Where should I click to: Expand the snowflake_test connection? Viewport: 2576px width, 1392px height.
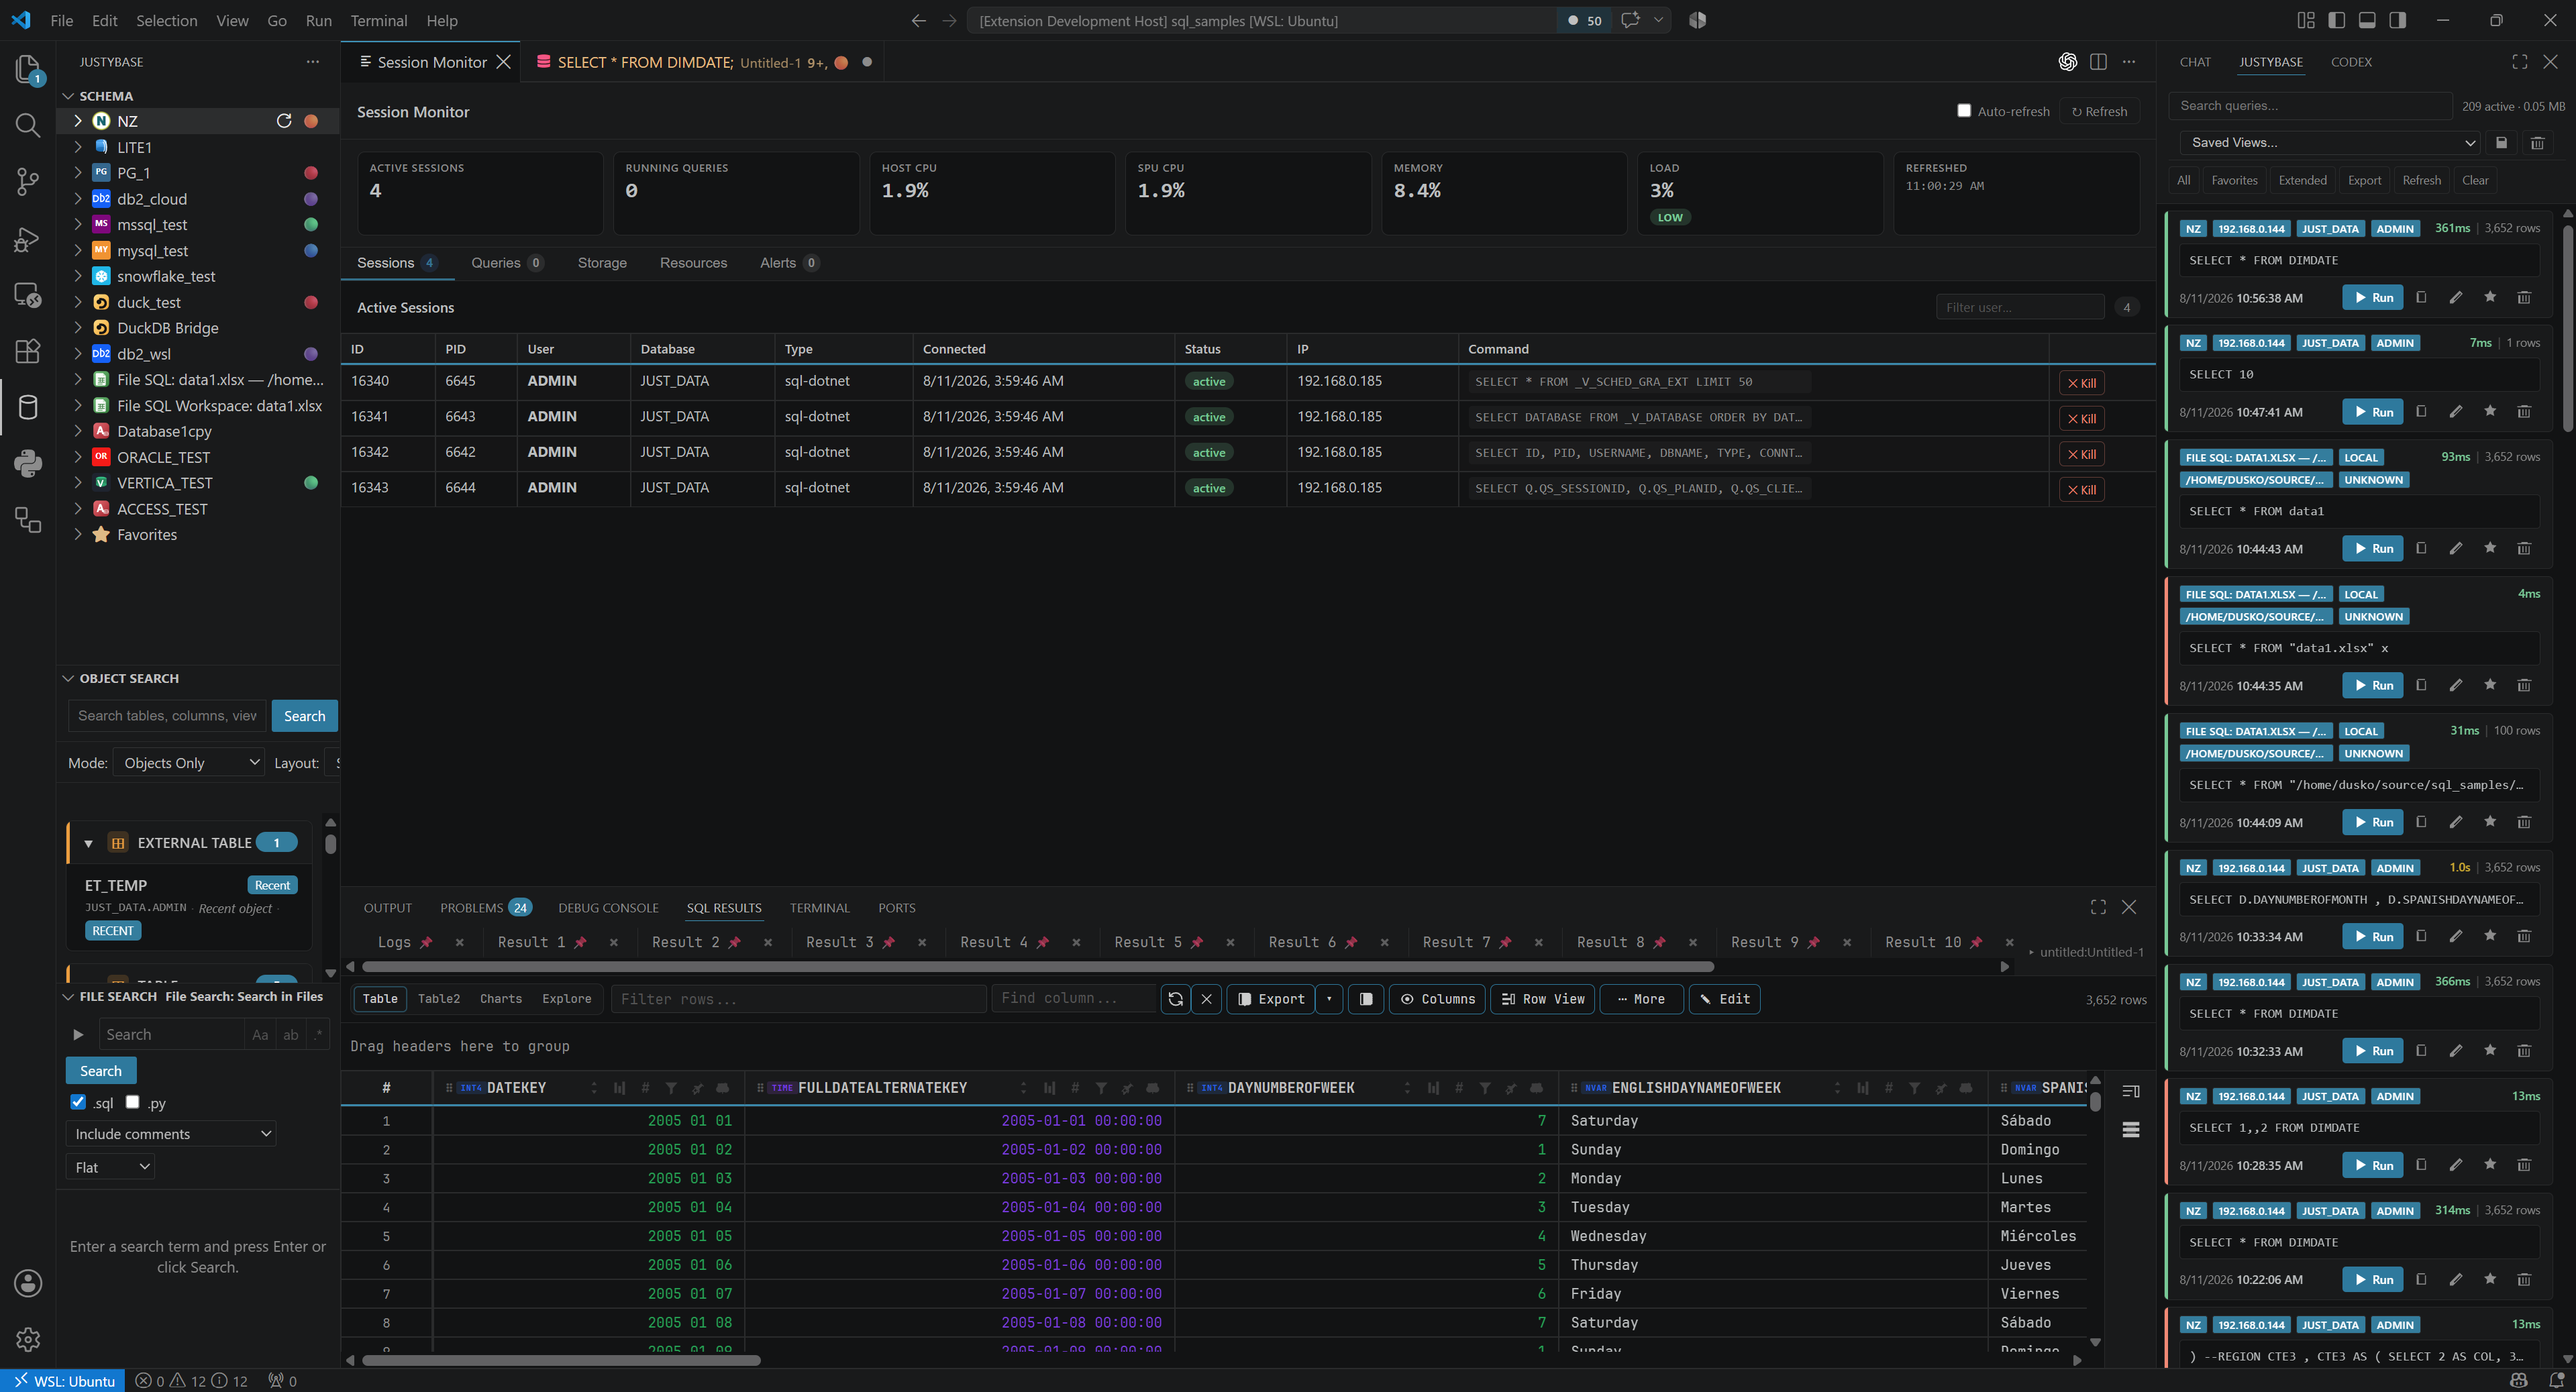78,276
